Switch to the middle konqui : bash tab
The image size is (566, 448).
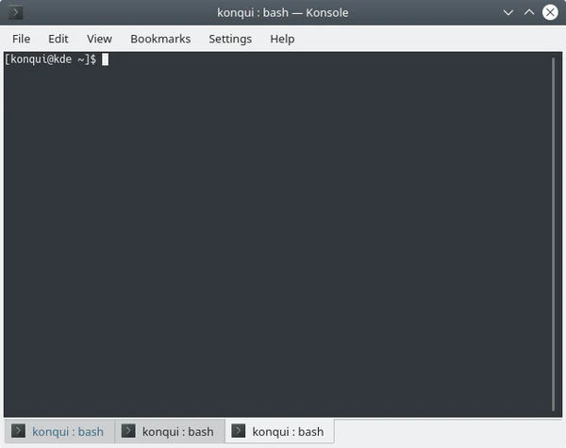[x=177, y=432]
